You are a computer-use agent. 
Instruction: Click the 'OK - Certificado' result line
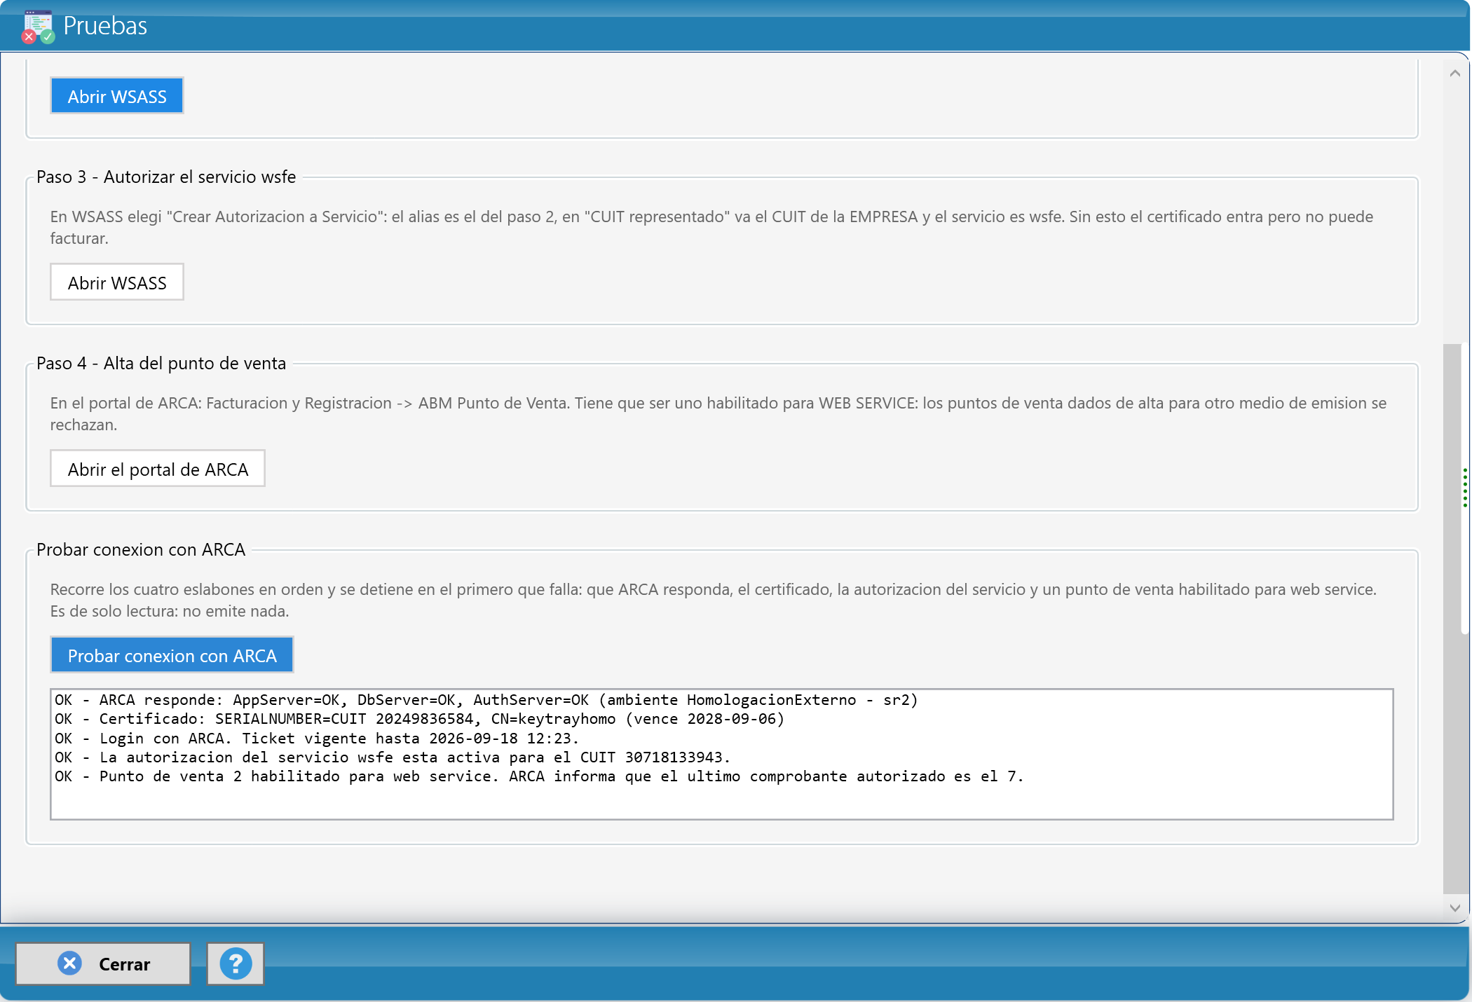pos(419,719)
